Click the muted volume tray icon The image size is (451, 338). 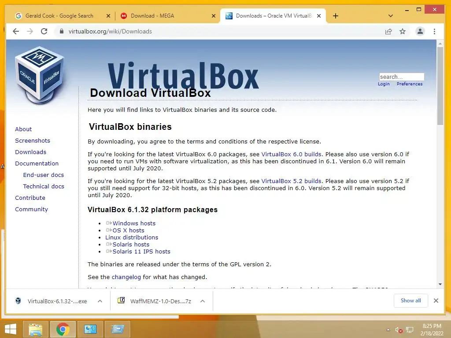tap(399, 330)
